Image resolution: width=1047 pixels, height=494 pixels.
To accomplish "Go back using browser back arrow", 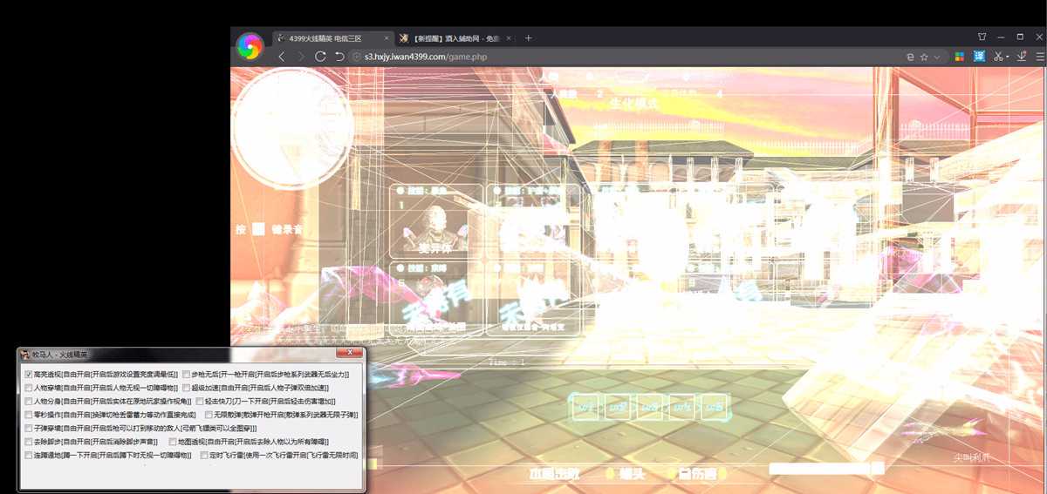I will click(281, 57).
